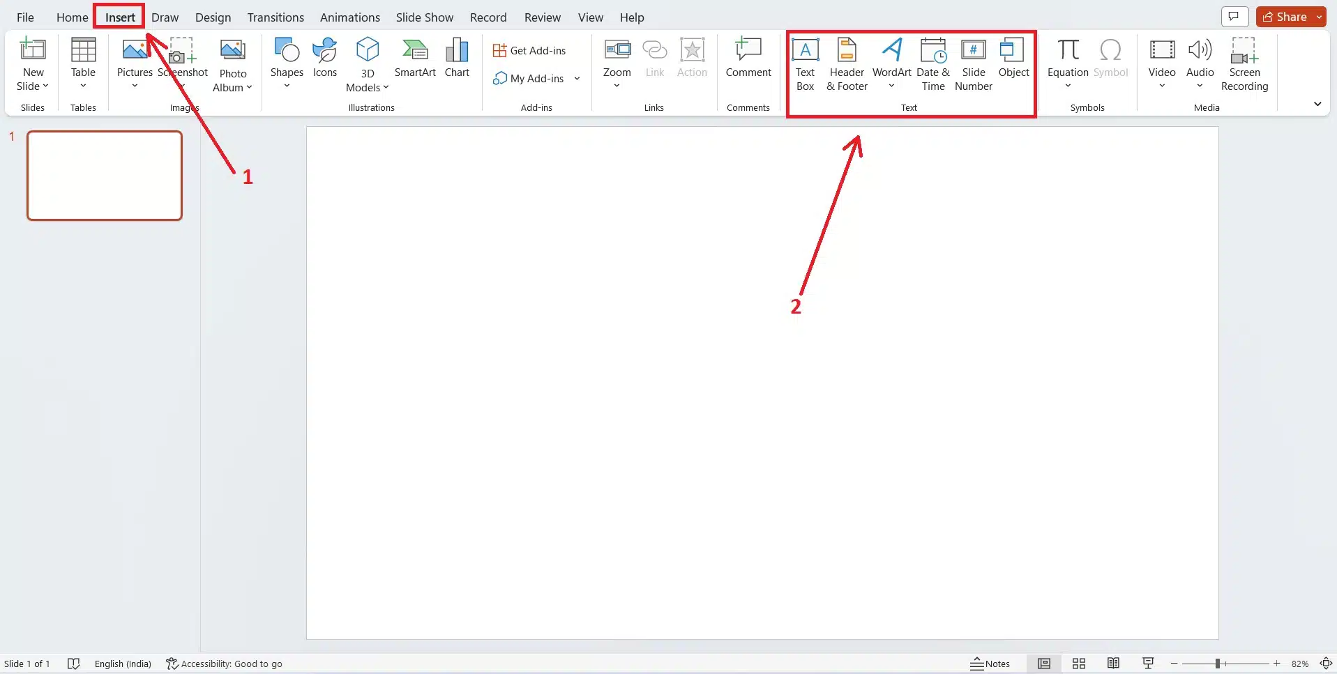
Task: Insert a Chart
Action: tap(457, 59)
